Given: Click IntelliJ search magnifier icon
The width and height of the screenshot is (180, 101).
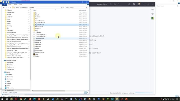Looking at the screenshot, I should click(134, 4).
